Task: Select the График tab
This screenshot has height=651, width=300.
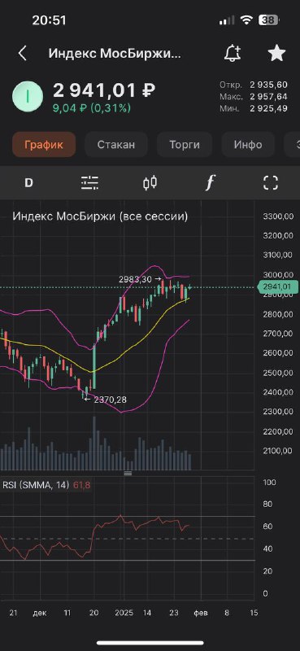Action: (x=44, y=145)
